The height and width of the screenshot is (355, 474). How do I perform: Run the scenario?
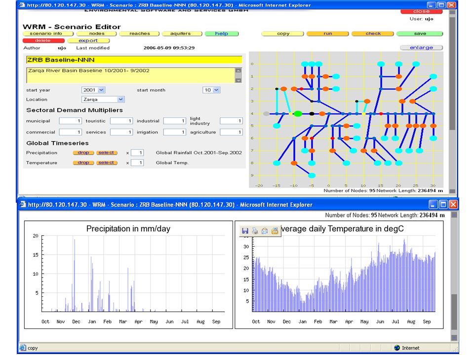328,34
